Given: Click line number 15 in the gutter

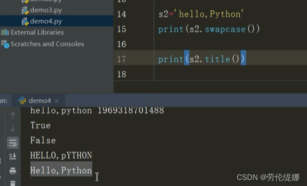Looking at the screenshot, I should click(x=121, y=29).
